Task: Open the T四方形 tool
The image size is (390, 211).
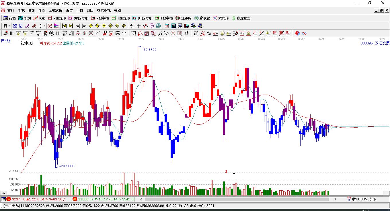Action: click(x=121, y=18)
